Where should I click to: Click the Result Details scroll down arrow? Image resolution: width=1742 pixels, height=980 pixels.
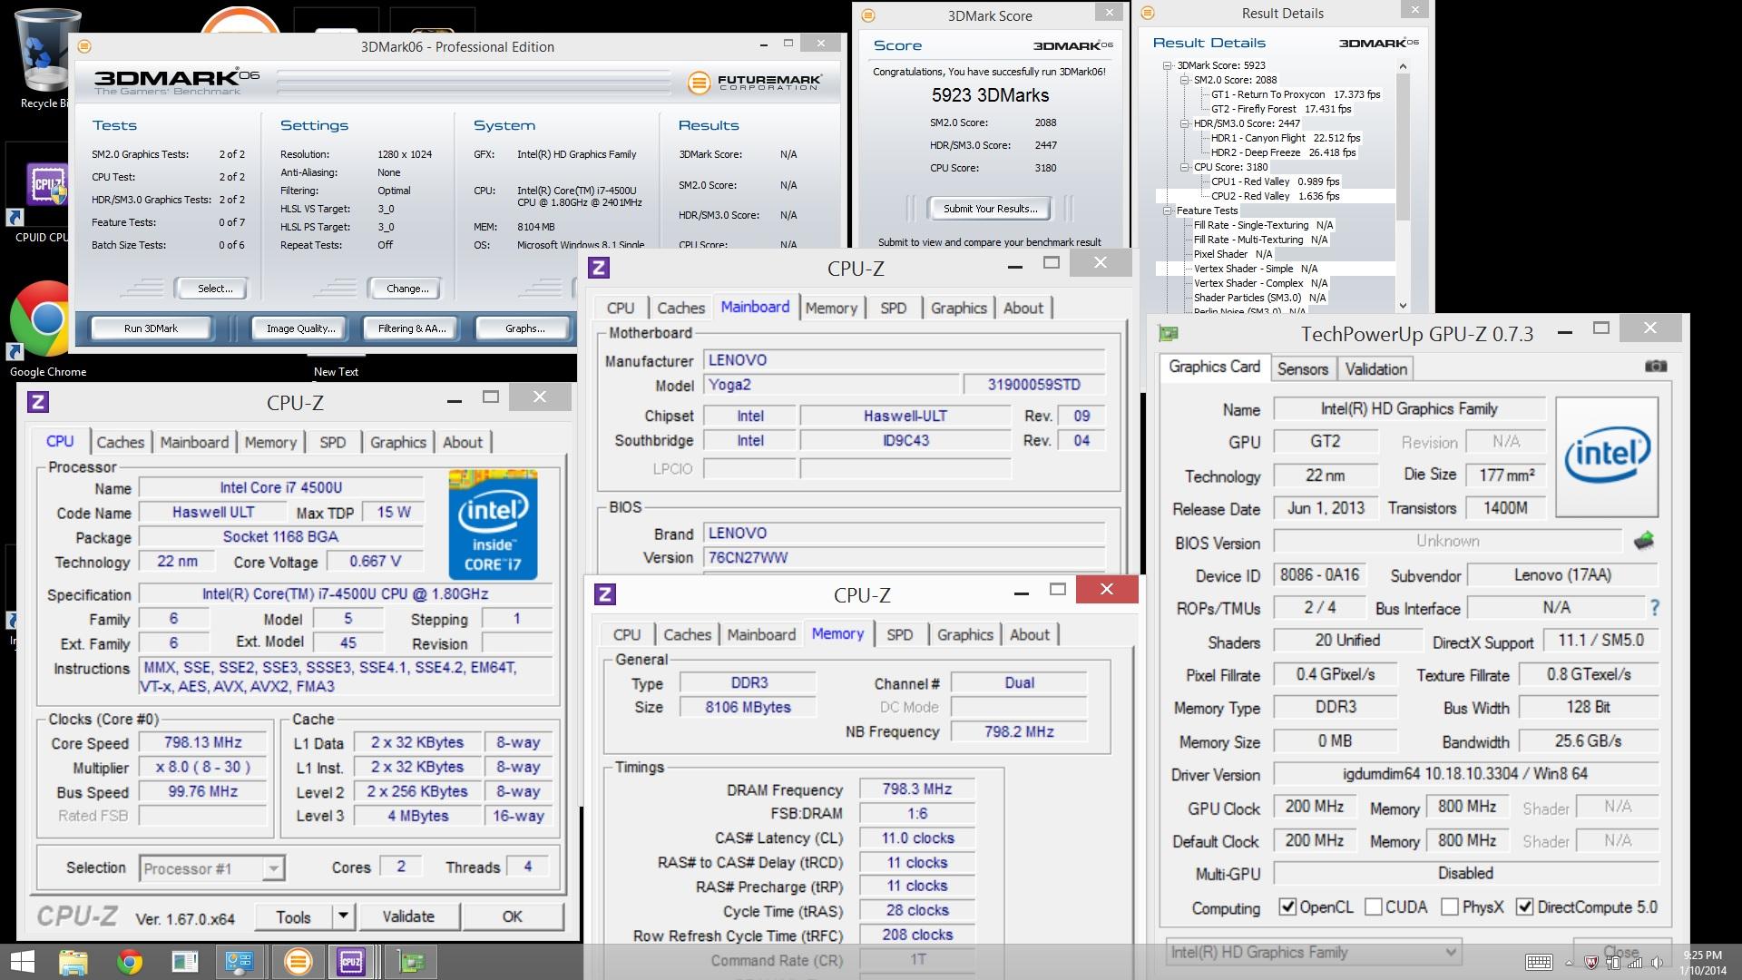1403,307
